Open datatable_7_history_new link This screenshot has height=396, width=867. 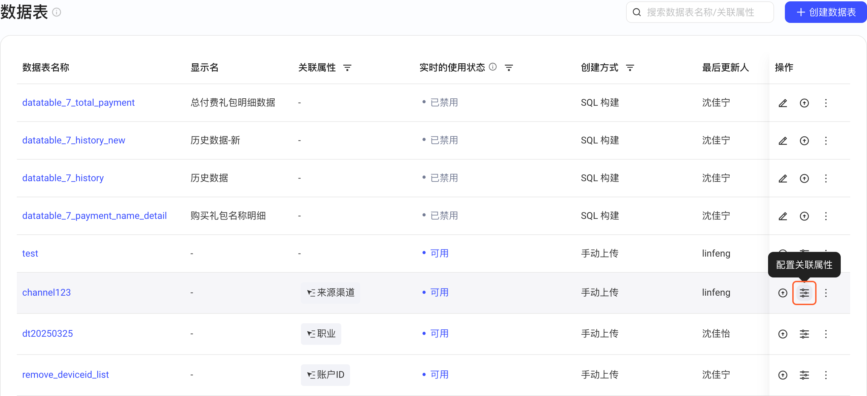(74, 140)
